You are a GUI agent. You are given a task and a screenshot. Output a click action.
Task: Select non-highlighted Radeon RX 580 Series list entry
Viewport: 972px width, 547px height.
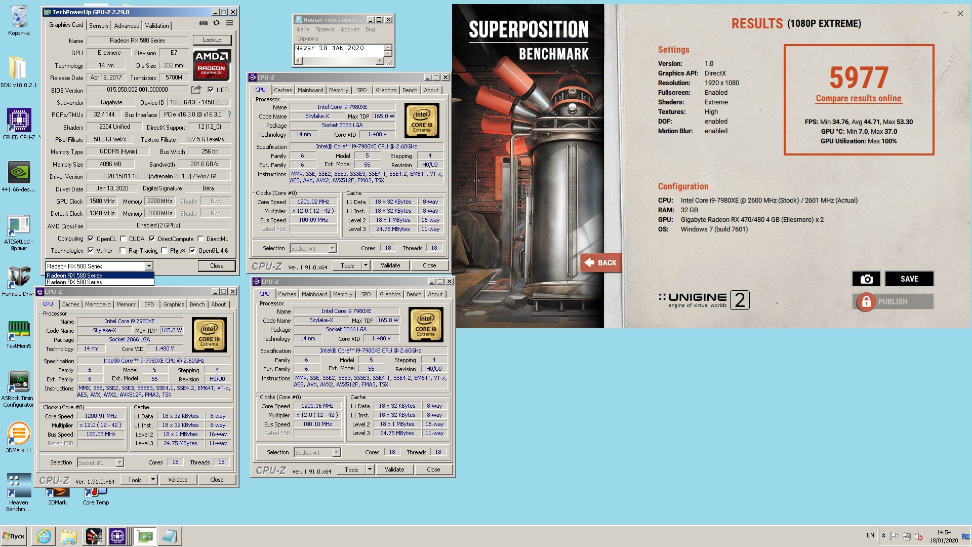[99, 282]
